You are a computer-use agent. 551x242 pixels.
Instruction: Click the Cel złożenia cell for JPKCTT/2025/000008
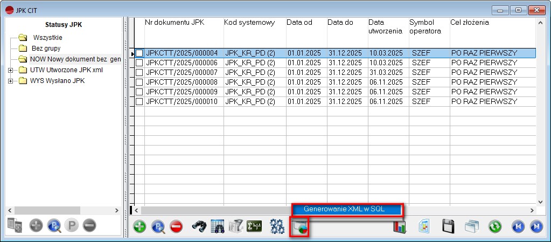483,82
